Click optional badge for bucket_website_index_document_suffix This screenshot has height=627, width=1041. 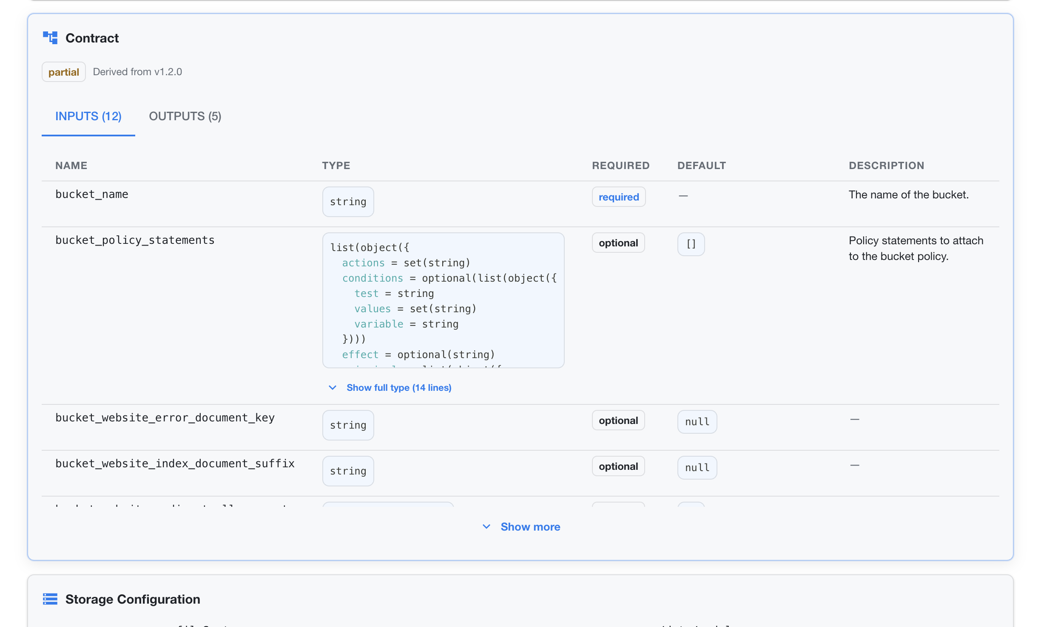point(618,466)
